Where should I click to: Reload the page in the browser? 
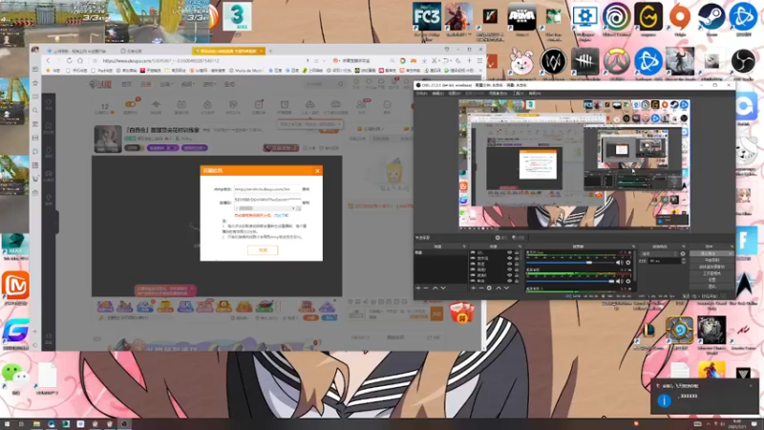click(69, 60)
